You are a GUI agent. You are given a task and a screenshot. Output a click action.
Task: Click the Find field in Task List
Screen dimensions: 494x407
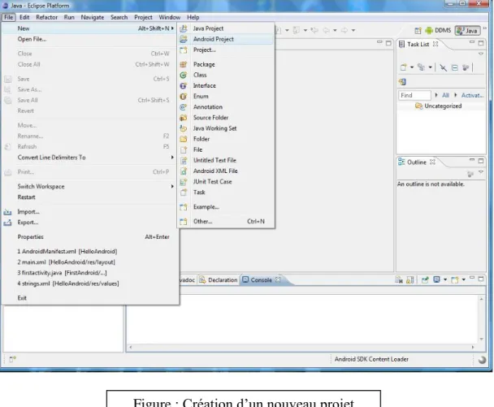(x=414, y=95)
